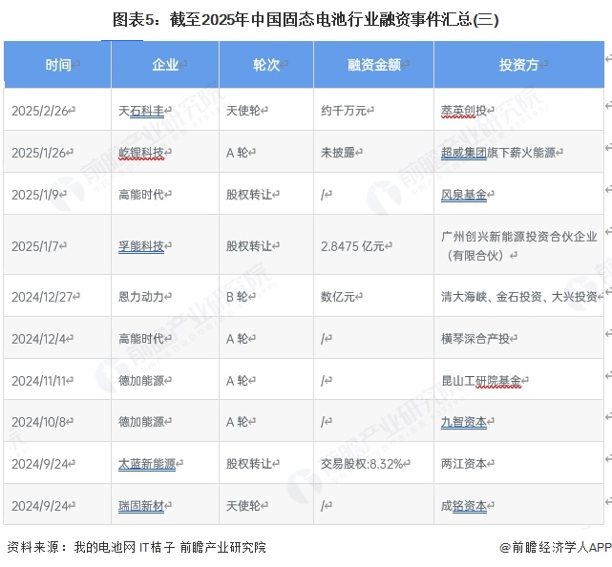Select 股权转让 in the 2025/1/9 row
Image resolution: width=612 pixels, height=567 pixels.
pos(249,195)
